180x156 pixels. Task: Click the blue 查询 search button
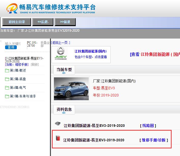pyautogui.click(x=11, y=47)
